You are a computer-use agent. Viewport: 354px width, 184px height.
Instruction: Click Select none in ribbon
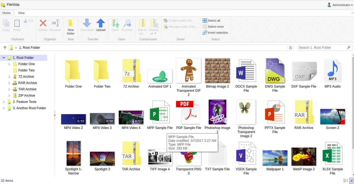pos(213,27)
